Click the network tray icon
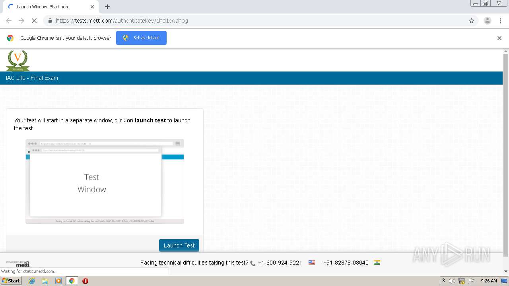Image resolution: width=509 pixels, height=286 pixels. coord(462,281)
